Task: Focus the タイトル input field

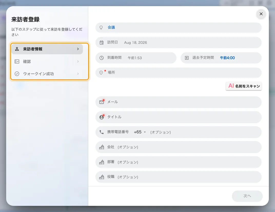Action: (179, 117)
